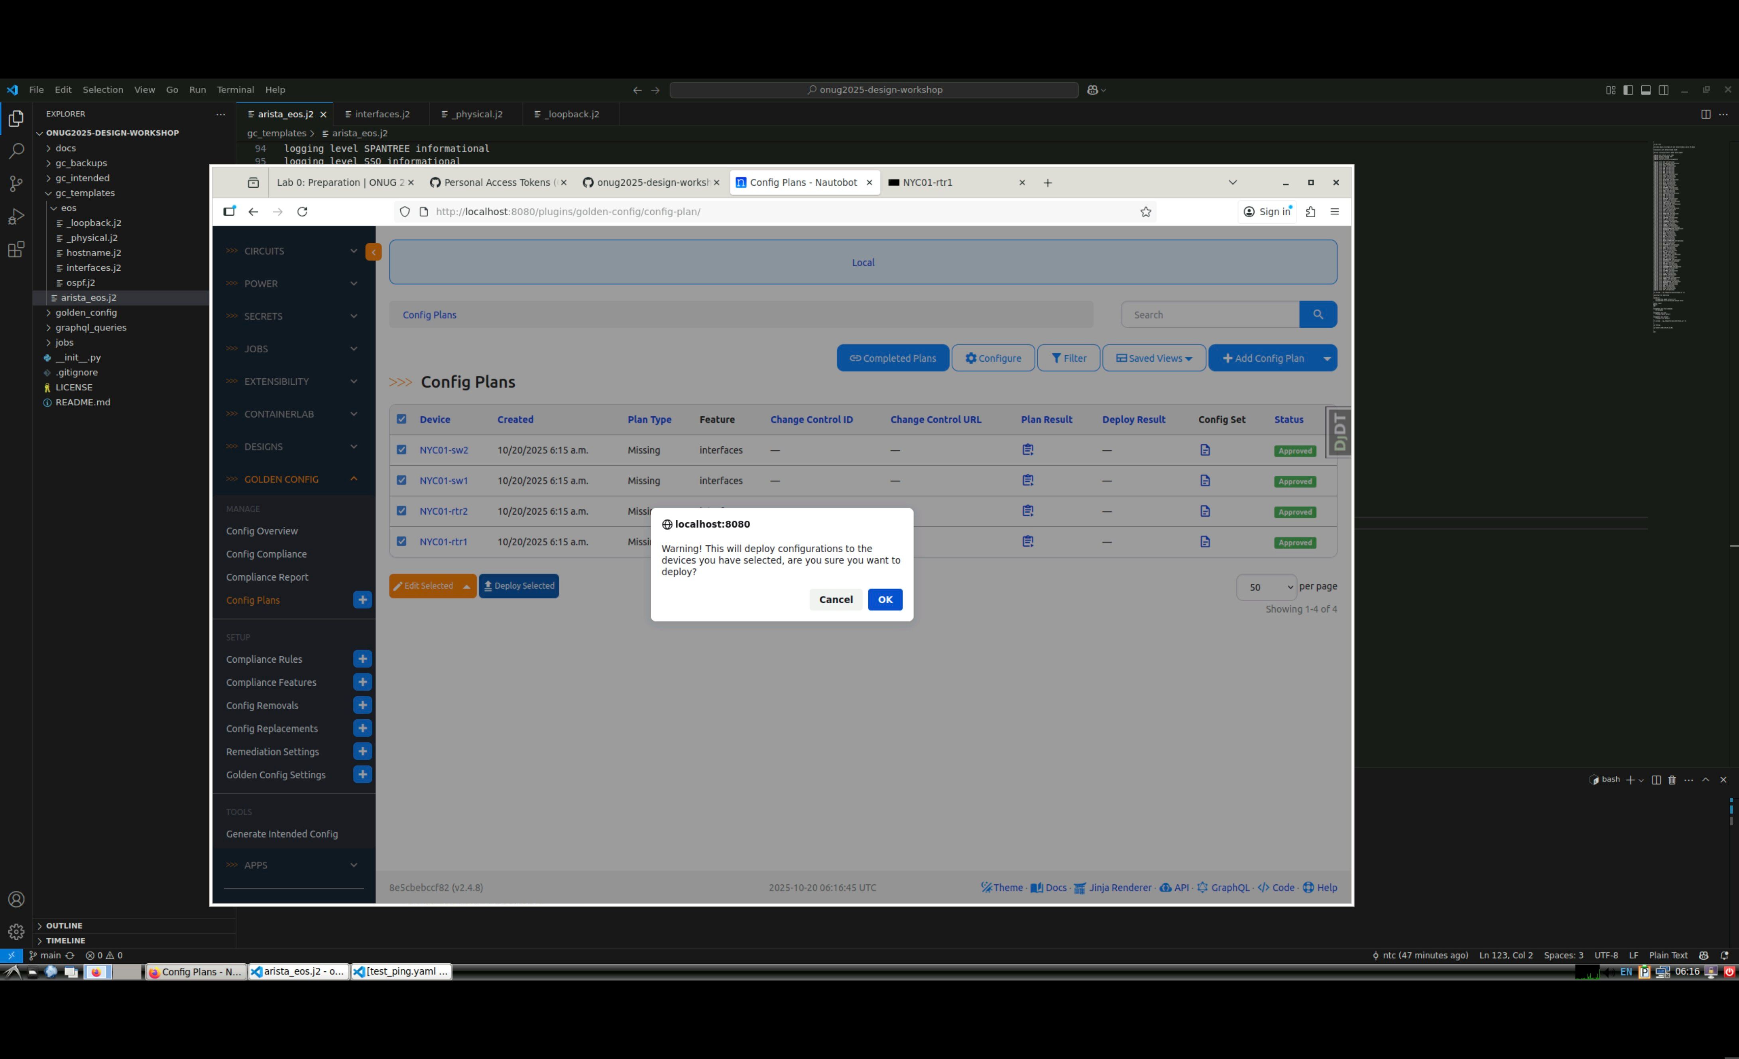
Task: Cancel the deploy warning dialog
Action: pyautogui.click(x=836, y=599)
